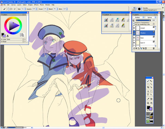
Task: Open the weave selector in toolbox
Action: click(152, 117)
